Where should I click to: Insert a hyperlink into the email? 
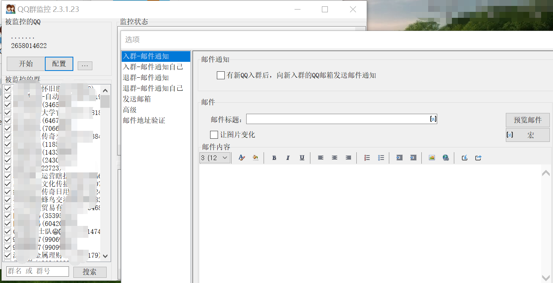click(446, 158)
